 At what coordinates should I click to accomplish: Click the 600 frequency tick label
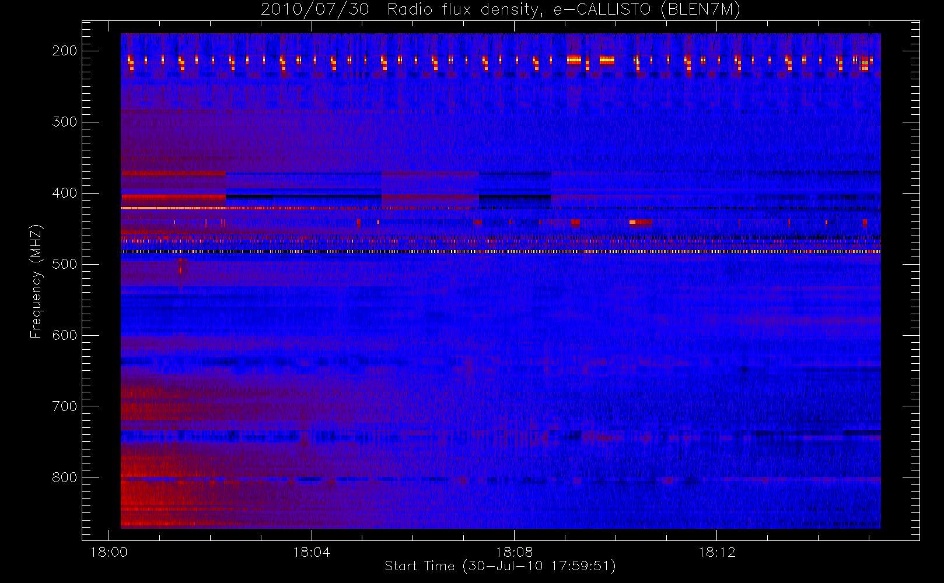tap(64, 335)
